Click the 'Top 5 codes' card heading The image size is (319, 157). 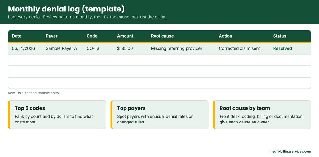30,108
